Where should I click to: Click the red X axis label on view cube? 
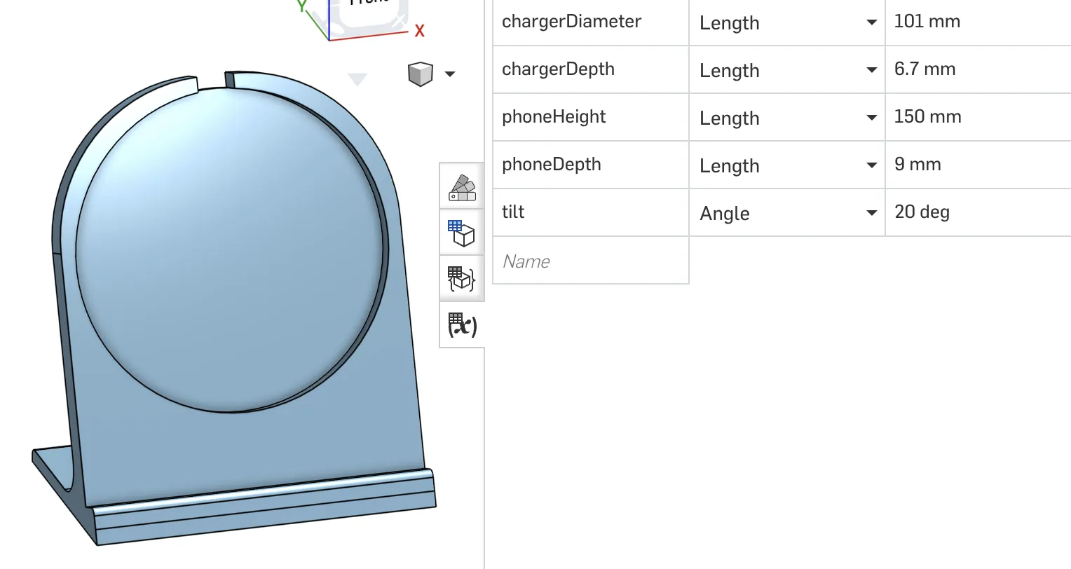(419, 31)
